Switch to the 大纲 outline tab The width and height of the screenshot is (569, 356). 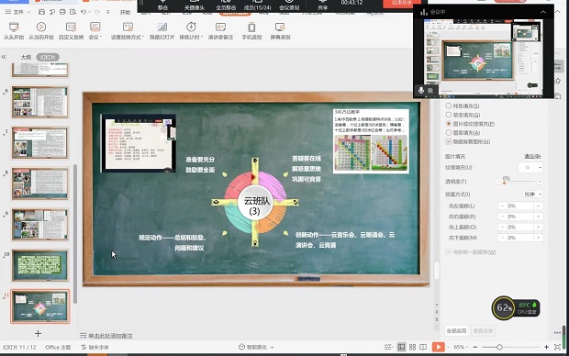(26, 57)
